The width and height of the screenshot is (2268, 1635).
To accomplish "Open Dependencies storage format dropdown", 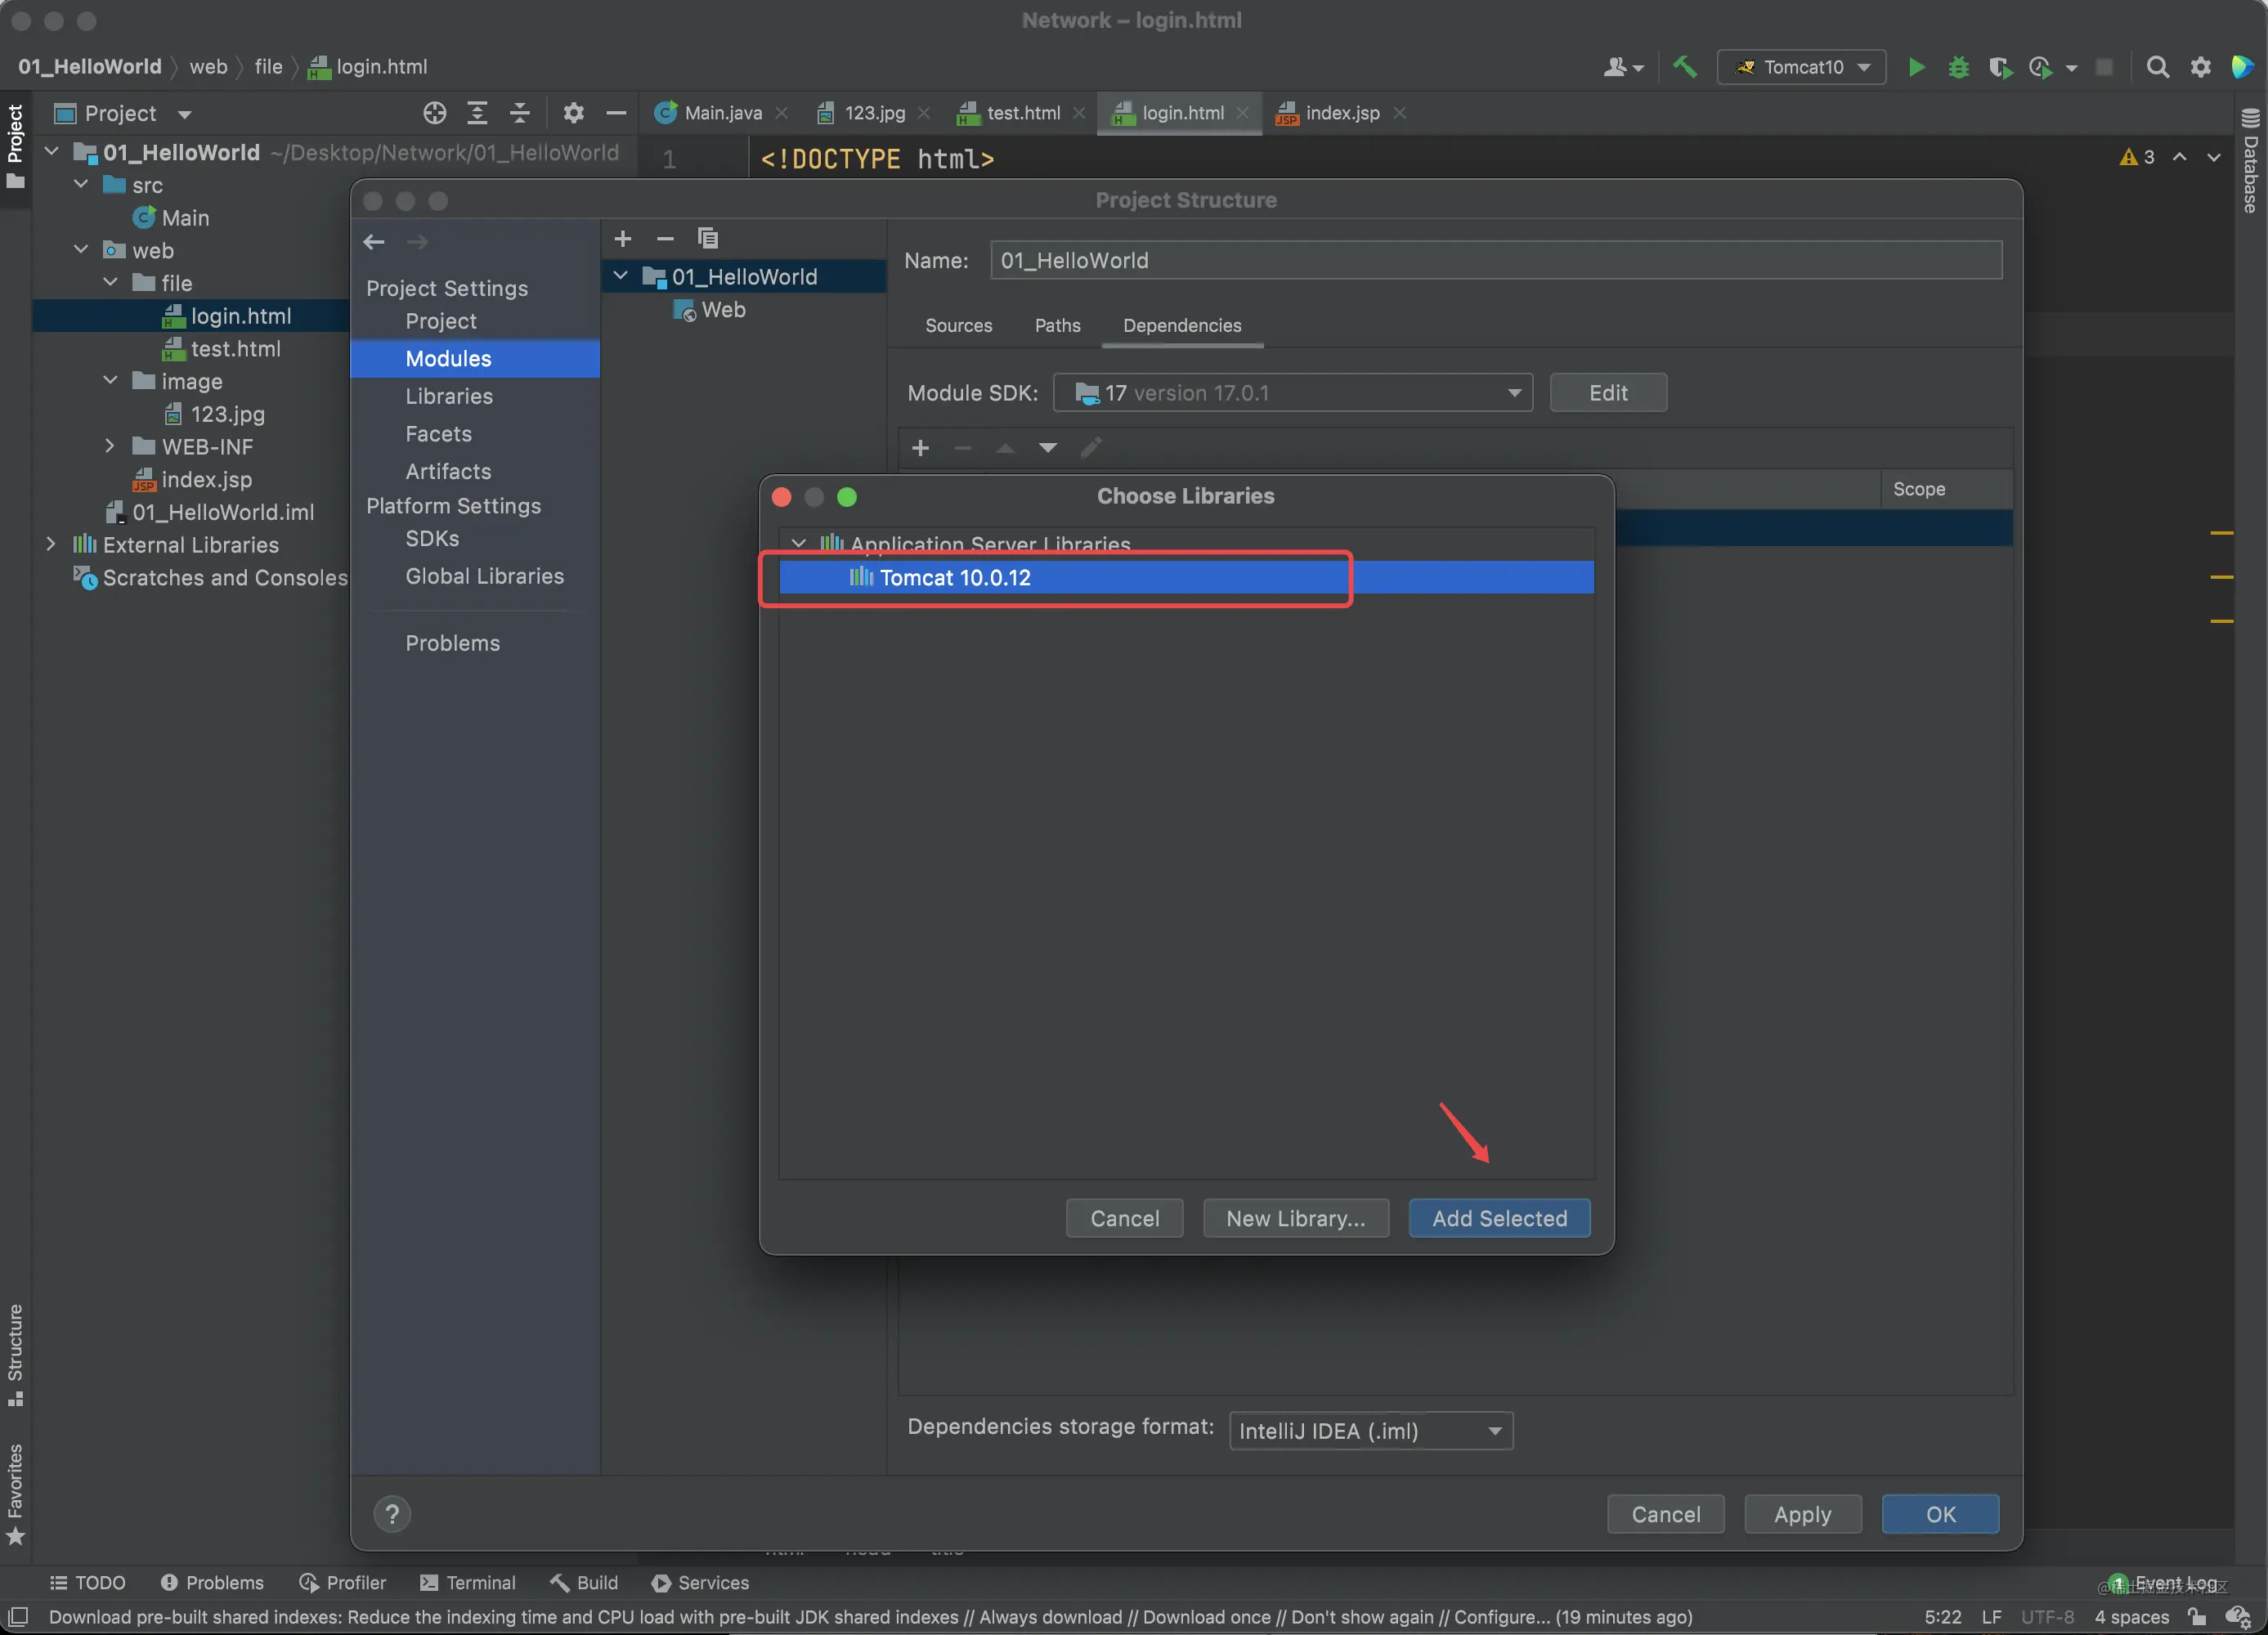I will tap(1371, 1431).
